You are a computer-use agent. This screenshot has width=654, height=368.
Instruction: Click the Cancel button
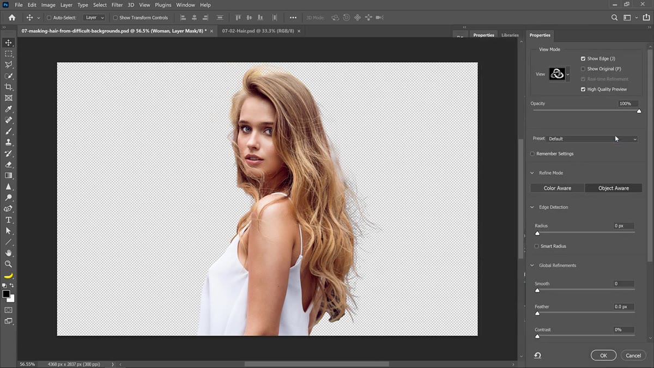click(633, 355)
